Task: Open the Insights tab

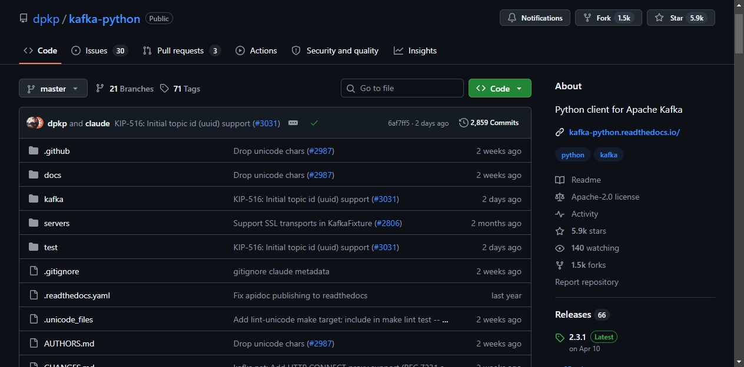Action: point(416,50)
